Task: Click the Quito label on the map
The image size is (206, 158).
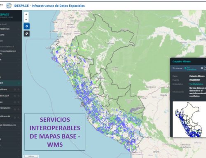Action: [x=71, y=17]
